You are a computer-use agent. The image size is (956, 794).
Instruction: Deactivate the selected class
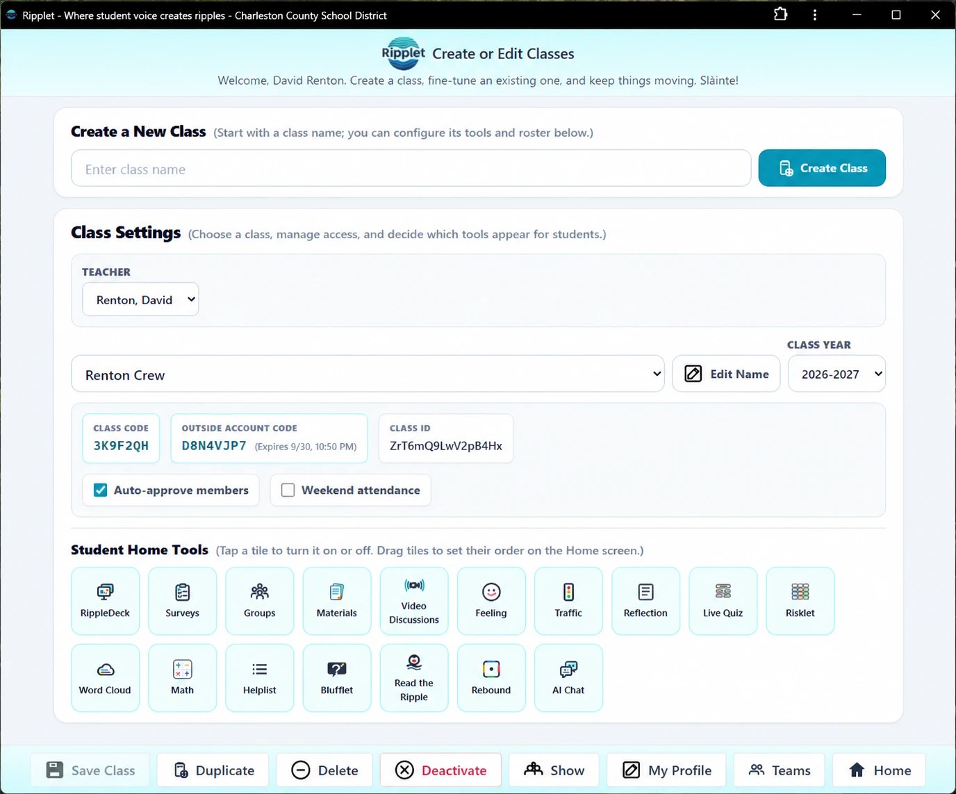coord(440,770)
